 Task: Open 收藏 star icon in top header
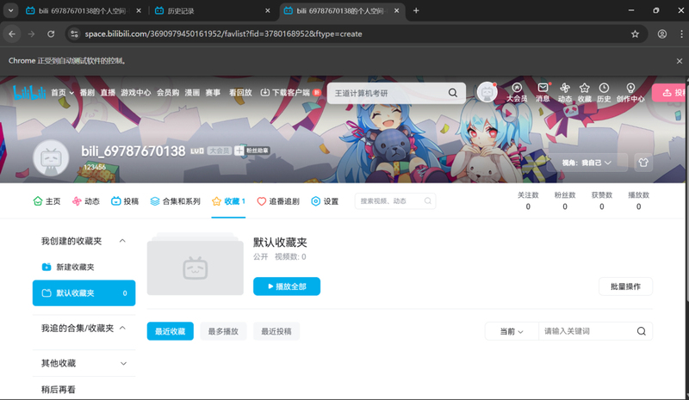585,93
